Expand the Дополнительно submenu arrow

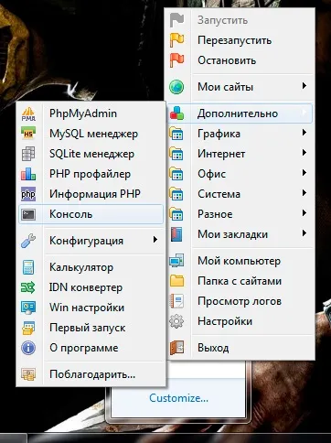(x=304, y=113)
